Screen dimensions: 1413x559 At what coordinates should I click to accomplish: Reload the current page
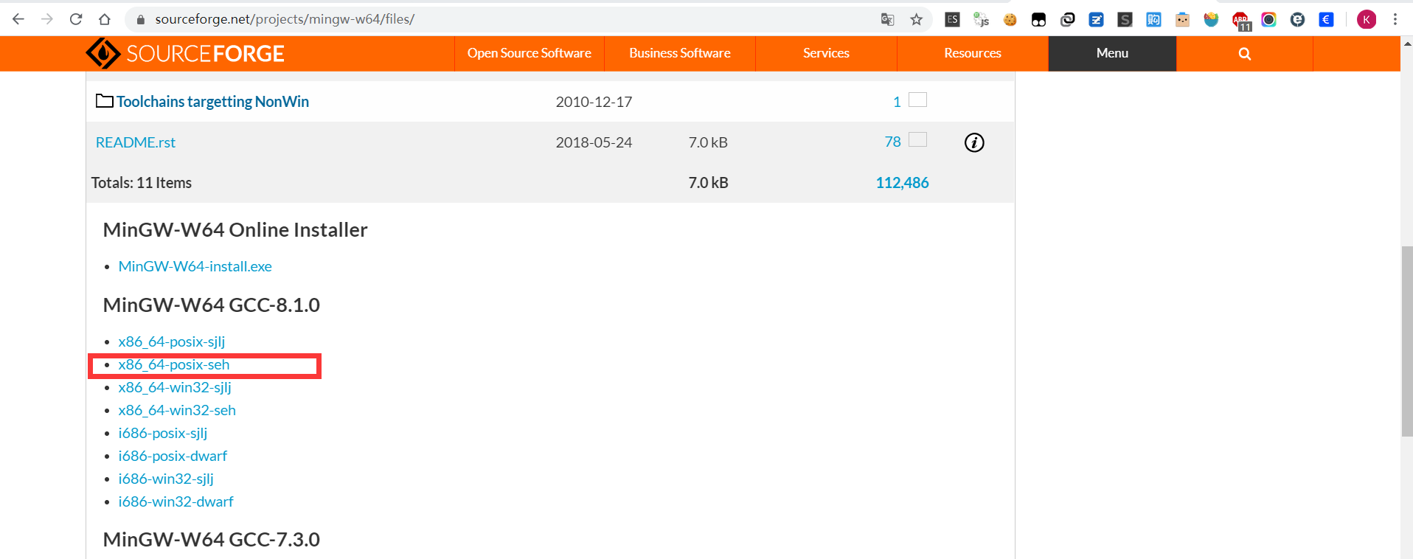76,19
